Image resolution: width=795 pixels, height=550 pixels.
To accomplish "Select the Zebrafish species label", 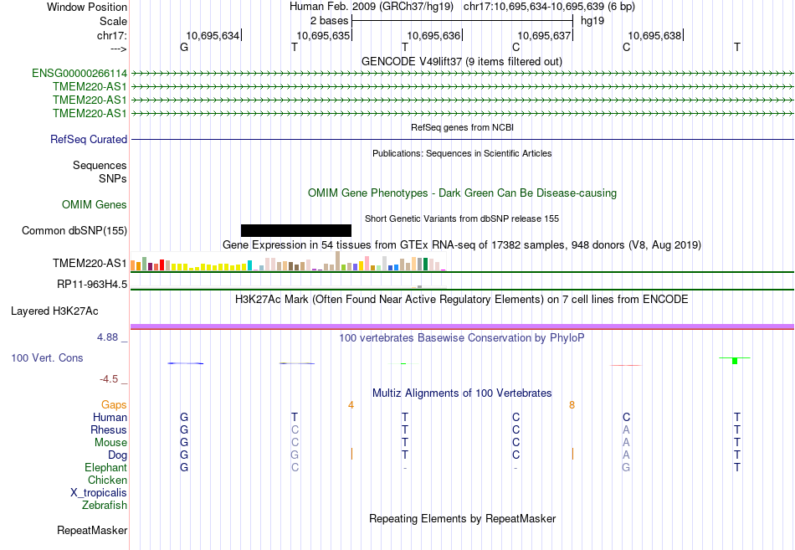I will [105, 506].
